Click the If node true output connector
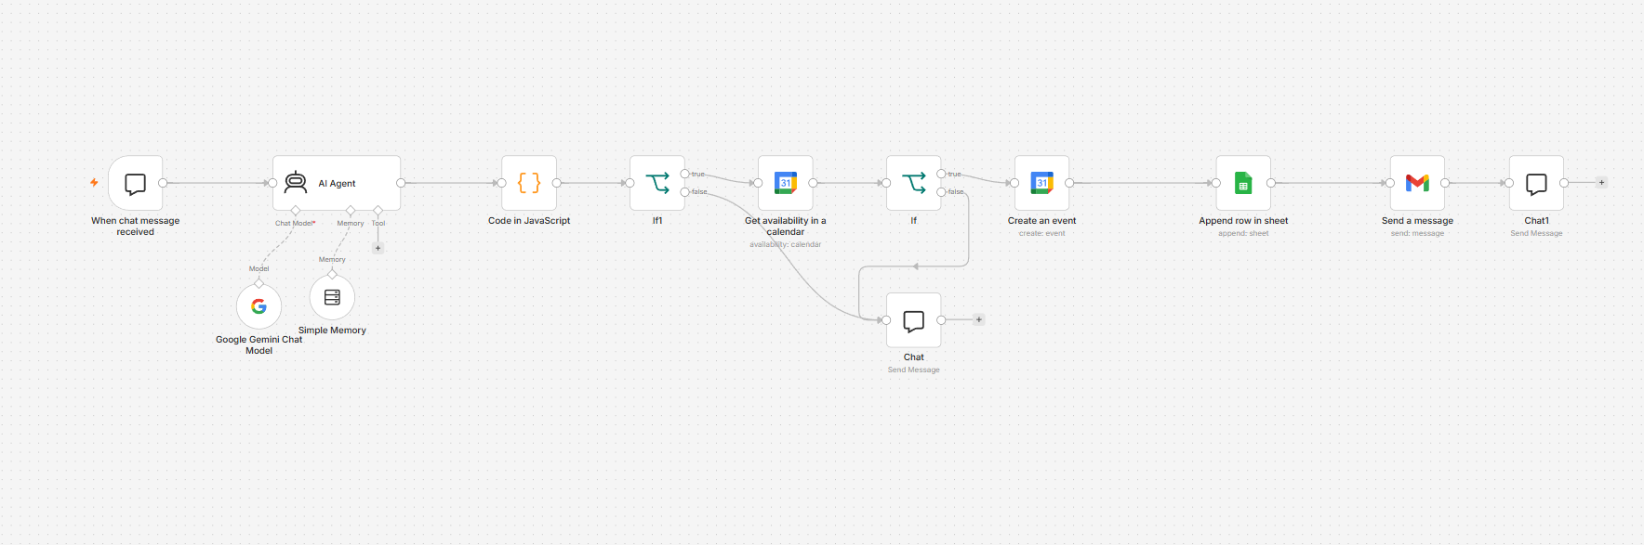The image size is (1644, 545). [x=941, y=174]
